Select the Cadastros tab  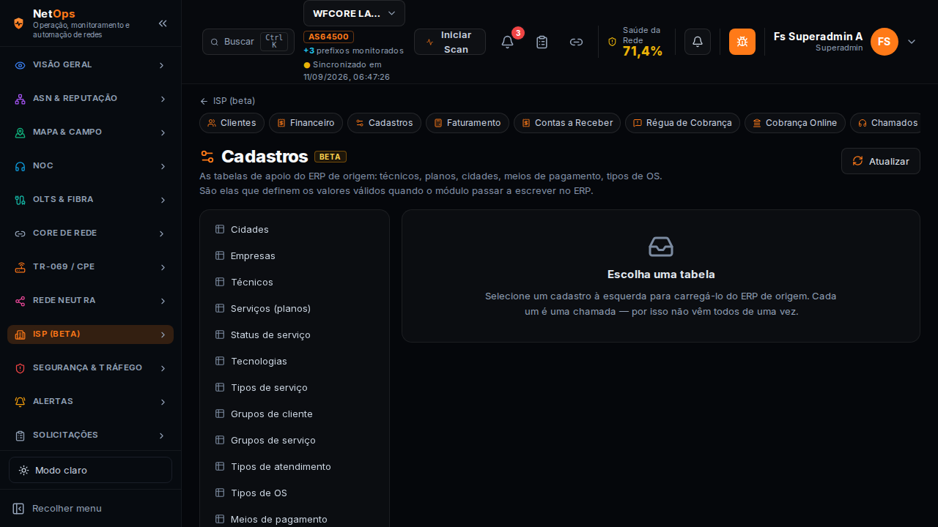click(x=384, y=123)
